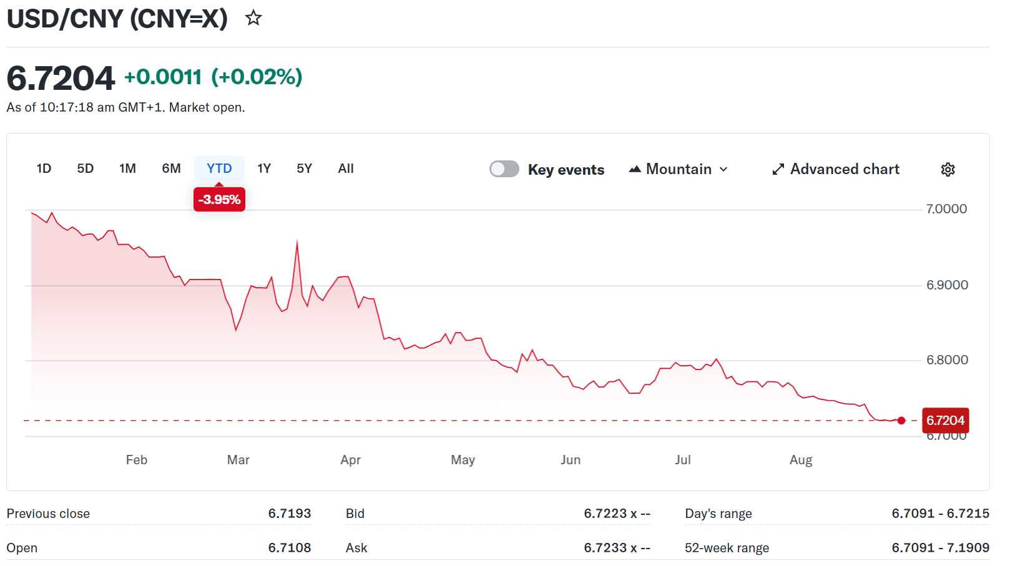Click the Day's range label
Image resolution: width=1010 pixels, height=566 pixels.
(718, 514)
